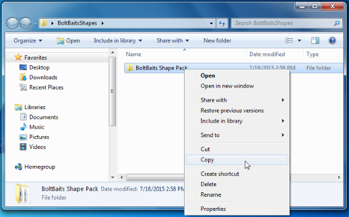Expand the Send to submenu

pyautogui.click(x=237, y=135)
